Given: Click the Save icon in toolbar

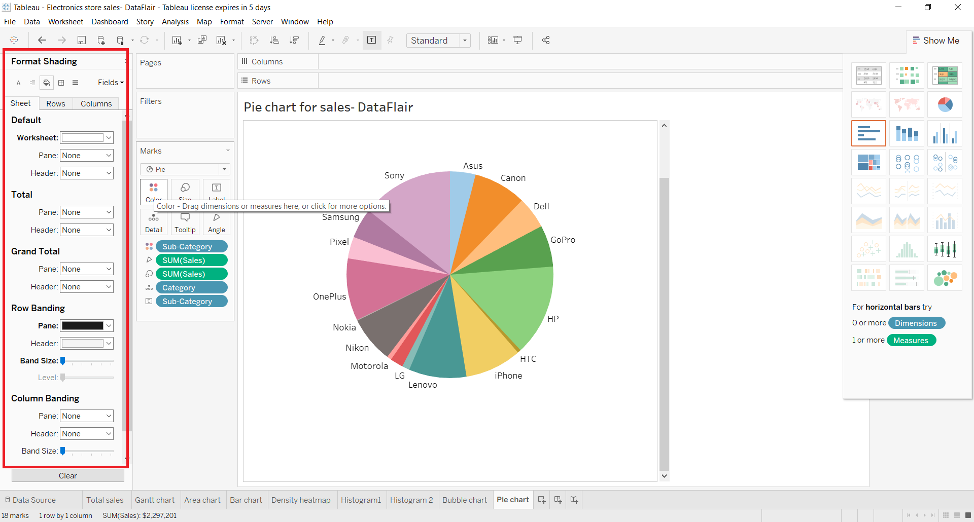Looking at the screenshot, I should tap(81, 40).
